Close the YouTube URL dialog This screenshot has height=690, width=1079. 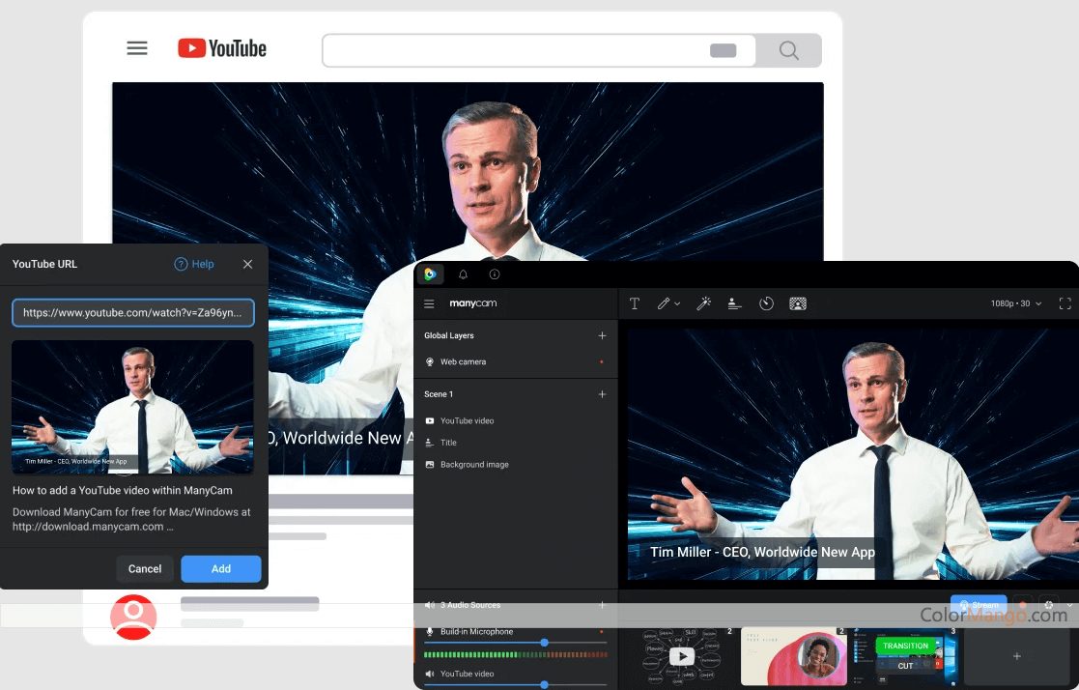(247, 264)
